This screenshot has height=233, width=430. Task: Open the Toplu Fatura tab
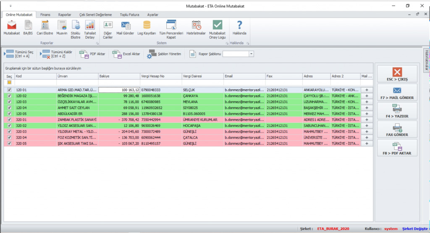pos(129,15)
